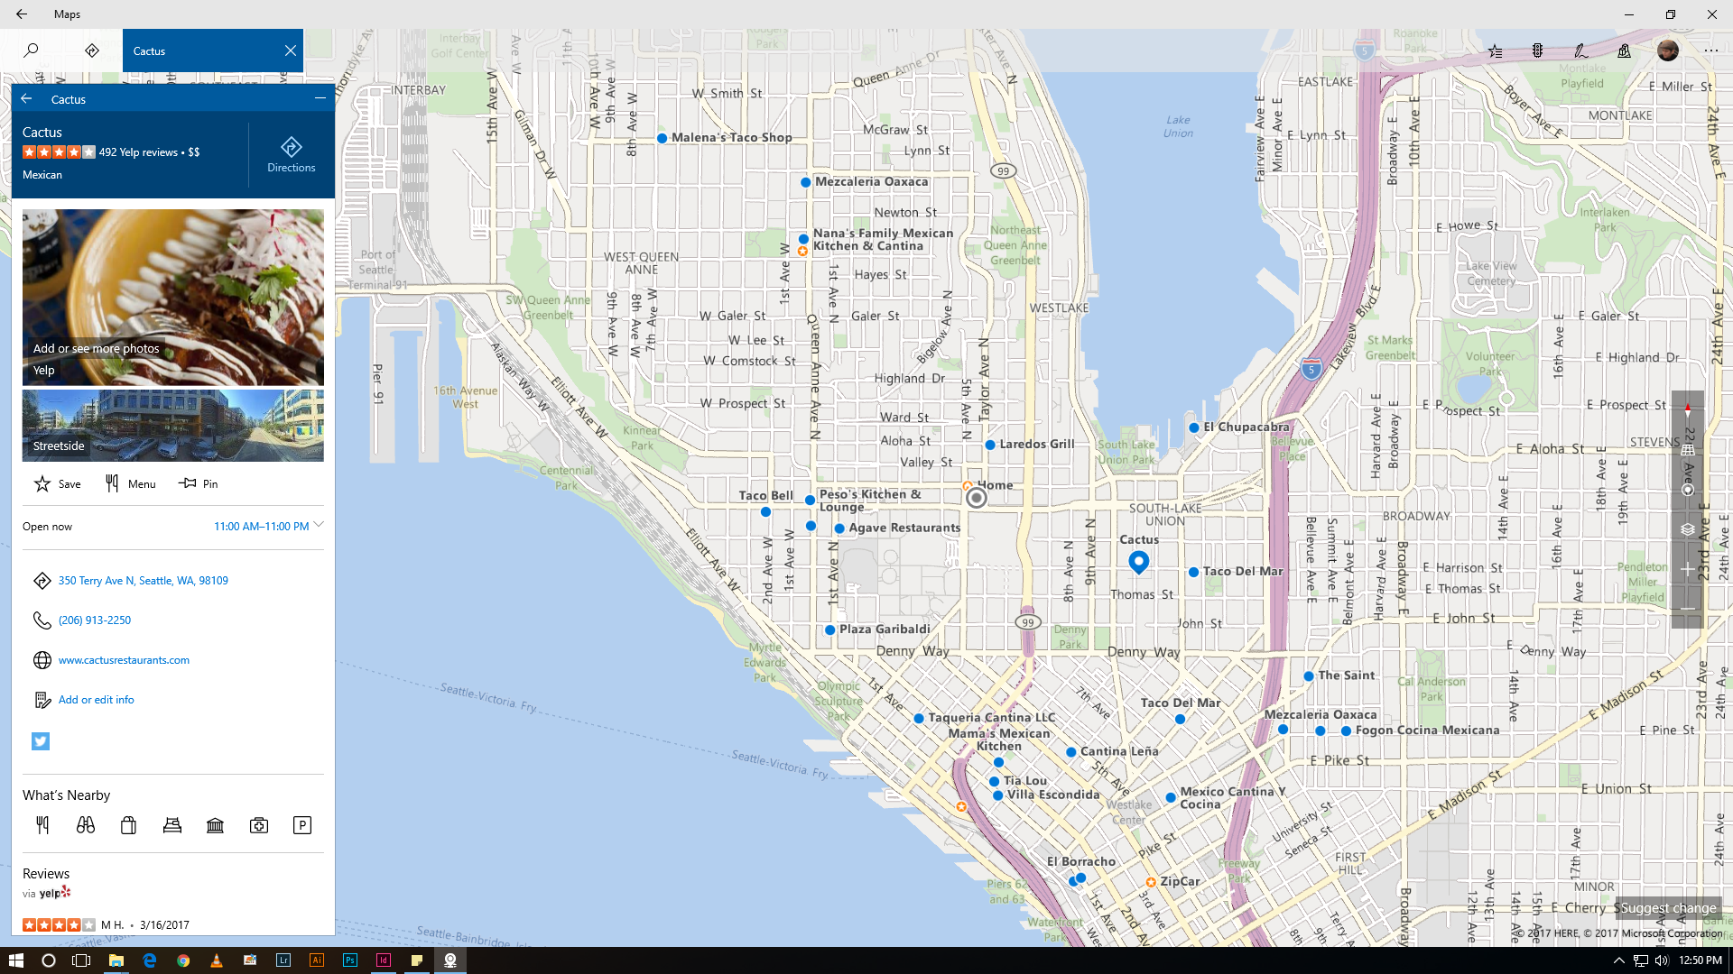Find nearby banks building icon
The height and width of the screenshot is (974, 1733).
pyautogui.click(x=216, y=825)
